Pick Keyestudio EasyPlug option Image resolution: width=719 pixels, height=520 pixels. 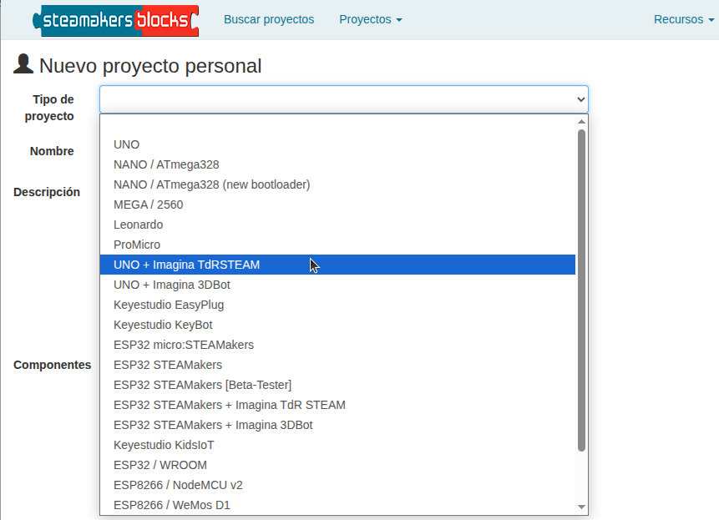tap(169, 305)
